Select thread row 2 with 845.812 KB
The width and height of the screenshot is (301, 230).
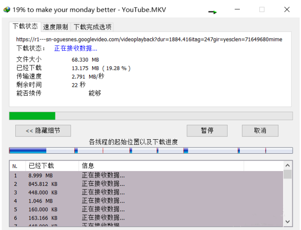tap(146, 184)
